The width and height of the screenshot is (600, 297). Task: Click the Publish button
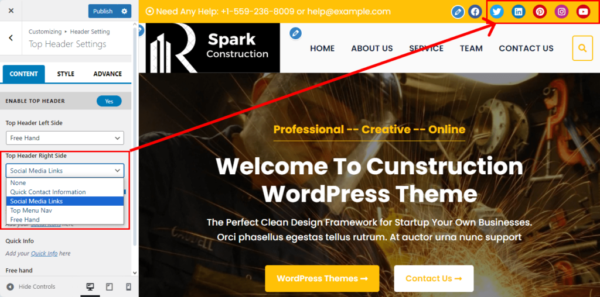point(103,11)
